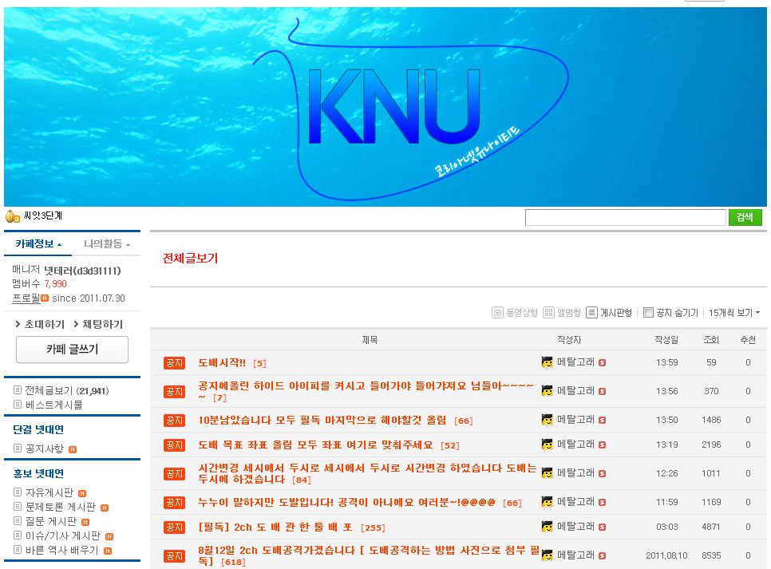771x569 pixels.
Task: Select the 게시판형 board view icon
Action: tap(592, 313)
